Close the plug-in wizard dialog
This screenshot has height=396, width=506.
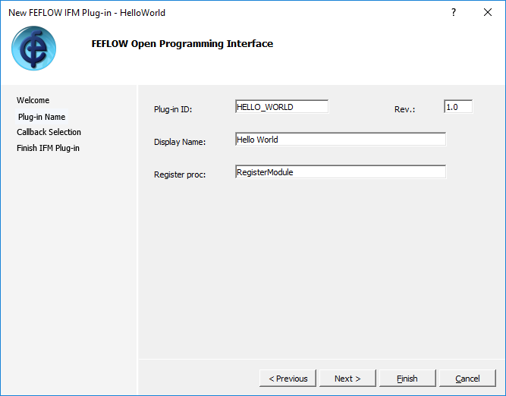(x=488, y=13)
